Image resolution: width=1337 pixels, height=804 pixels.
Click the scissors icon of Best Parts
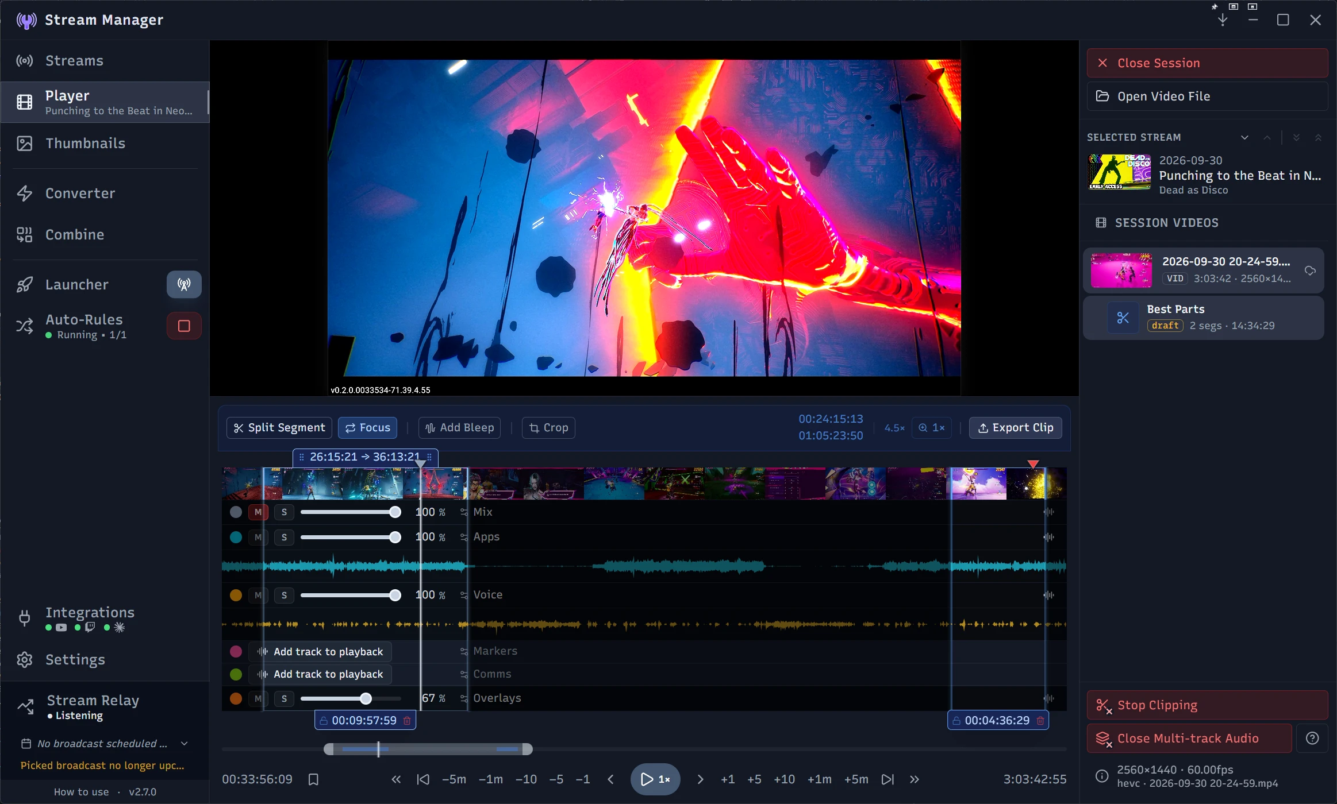(x=1123, y=318)
